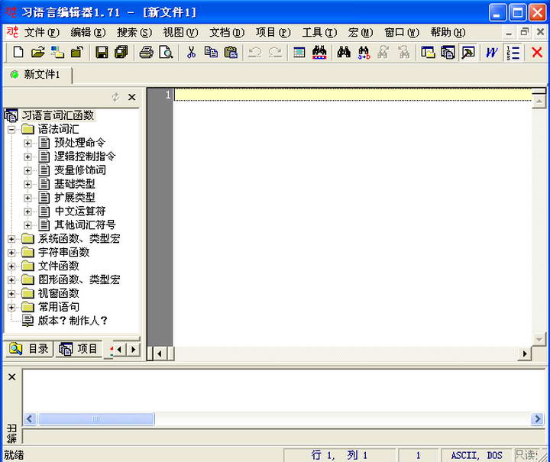550x462 pixels.
Task: Open Replace with a→b binoculars icon
Action: pos(364,53)
